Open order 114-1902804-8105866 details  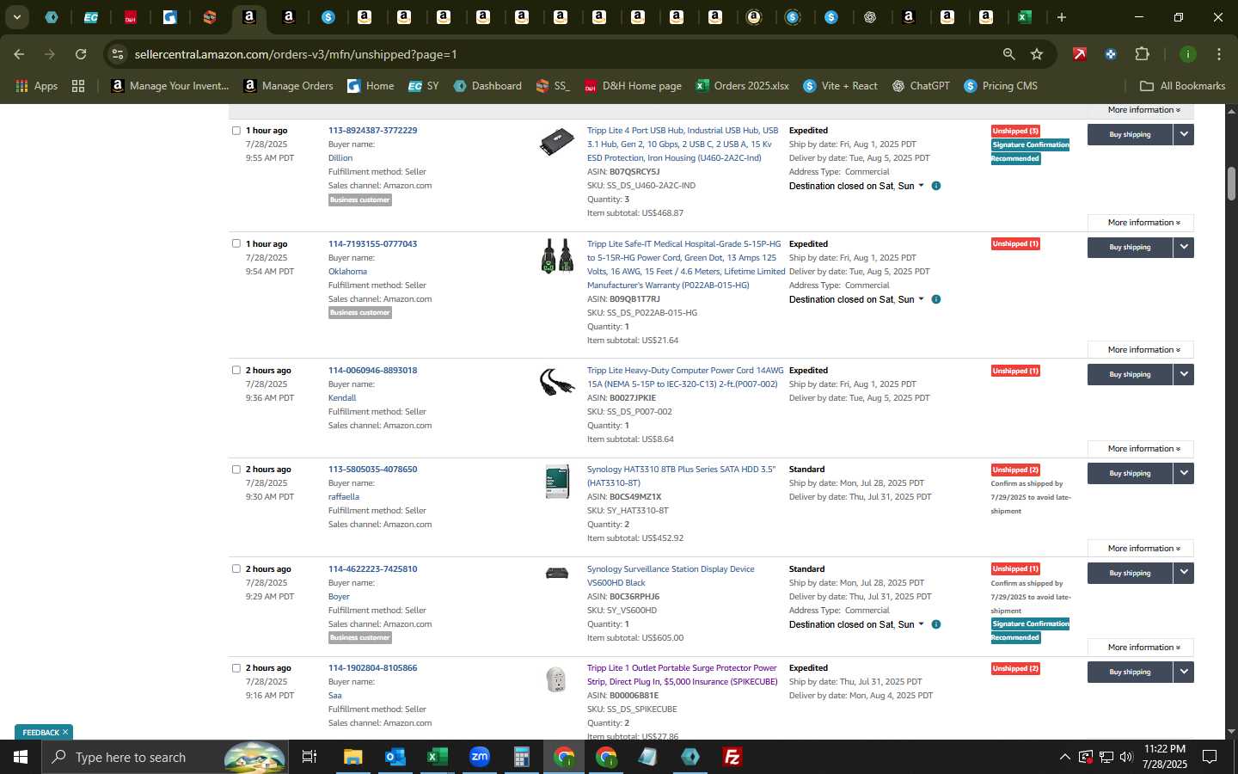372,668
